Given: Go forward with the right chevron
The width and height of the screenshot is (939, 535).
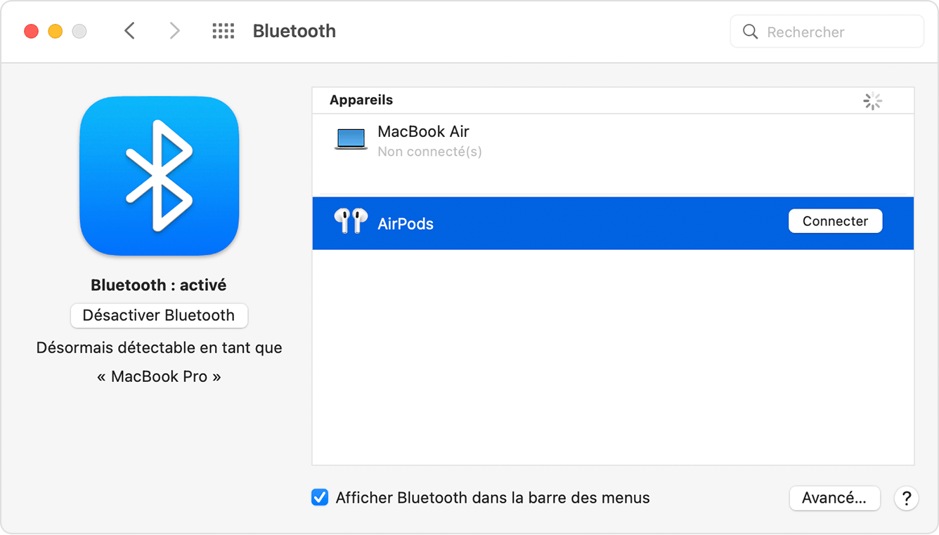Looking at the screenshot, I should pyautogui.click(x=174, y=31).
